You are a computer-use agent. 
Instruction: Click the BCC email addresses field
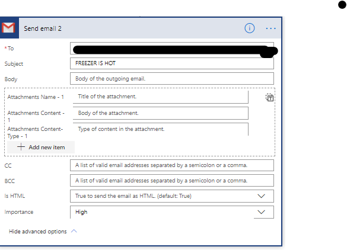point(172,181)
